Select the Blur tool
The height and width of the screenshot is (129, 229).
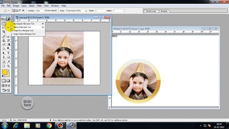tap(4, 48)
